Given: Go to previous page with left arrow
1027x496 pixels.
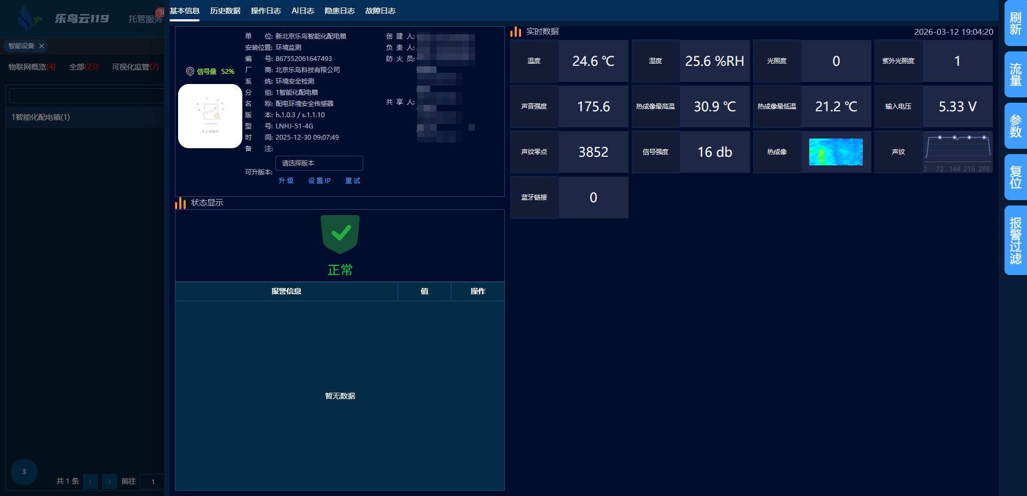Looking at the screenshot, I should (90, 482).
